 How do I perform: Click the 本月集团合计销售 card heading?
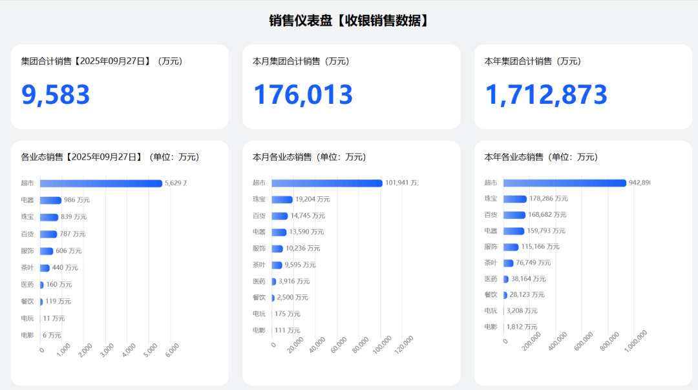pos(301,61)
